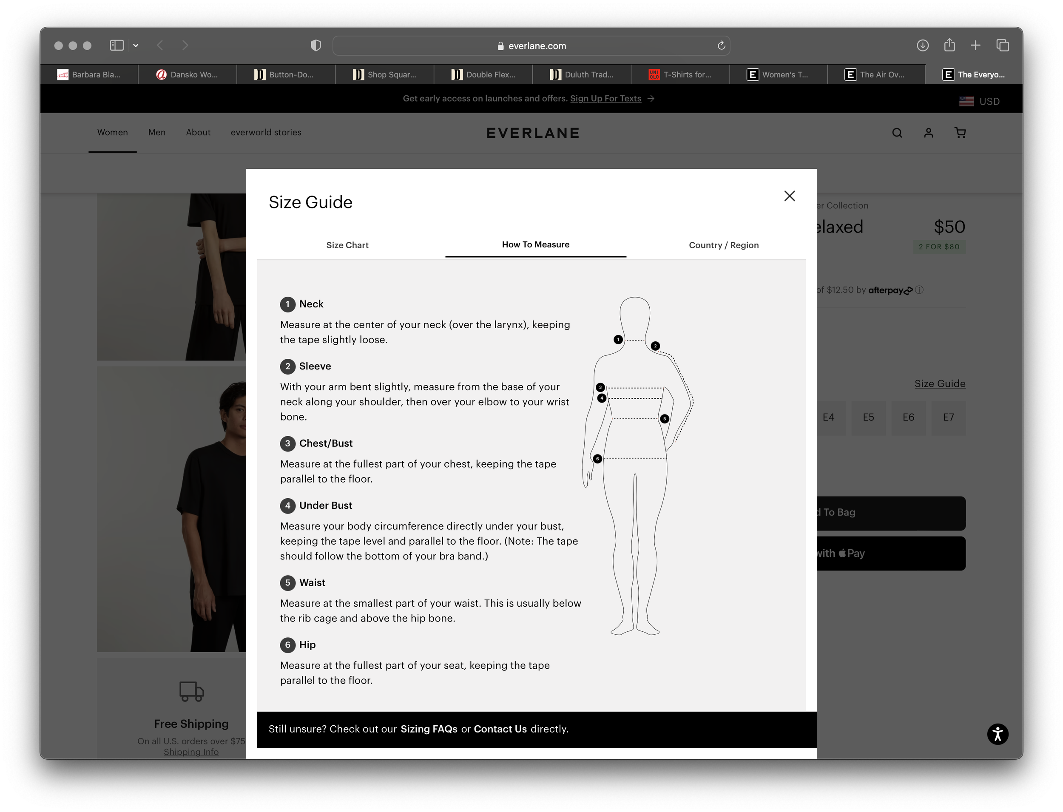Screen dimensions: 1063x812
Task: Open the Sizing FAQs link
Action: point(429,729)
